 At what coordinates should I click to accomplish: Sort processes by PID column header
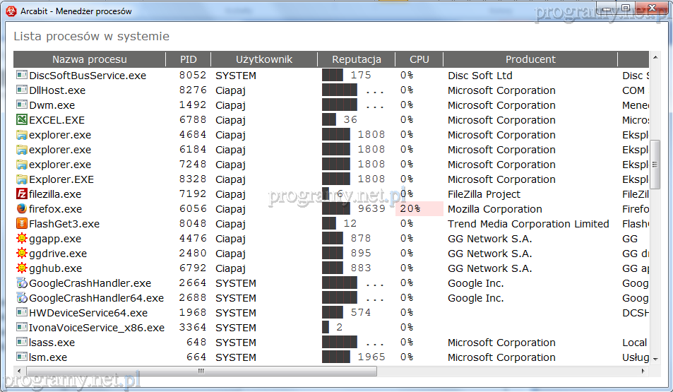pyautogui.click(x=189, y=59)
